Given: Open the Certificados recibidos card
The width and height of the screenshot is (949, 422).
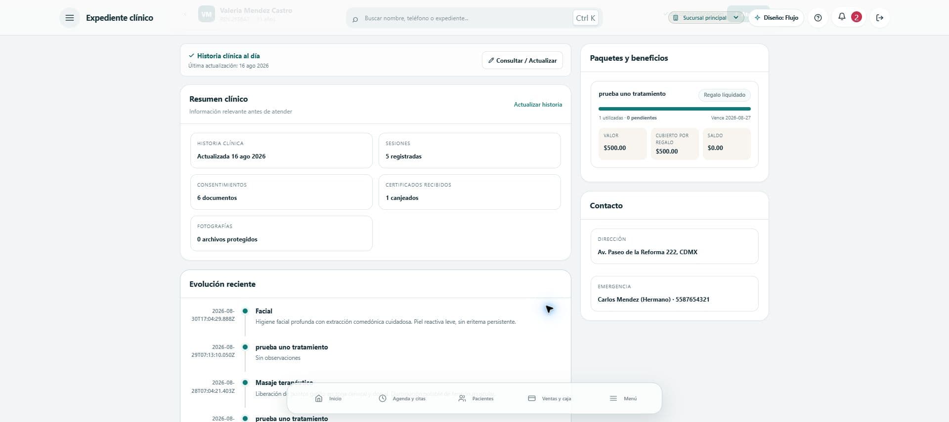Looking at the screenshot, I should pos(470,192).
